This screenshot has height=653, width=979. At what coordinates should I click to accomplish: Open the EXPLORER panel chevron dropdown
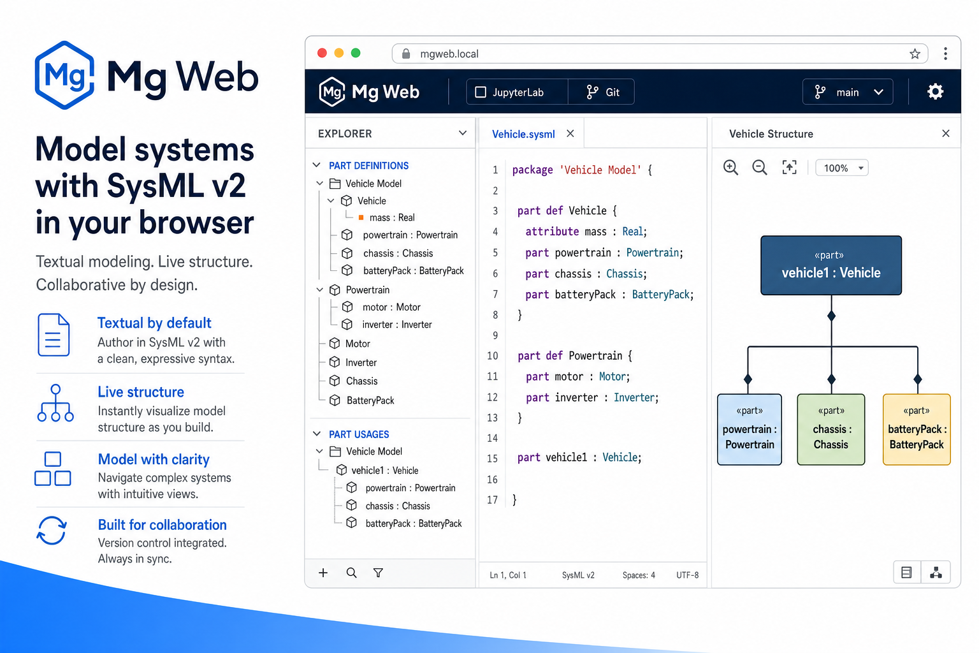point(463,133)
